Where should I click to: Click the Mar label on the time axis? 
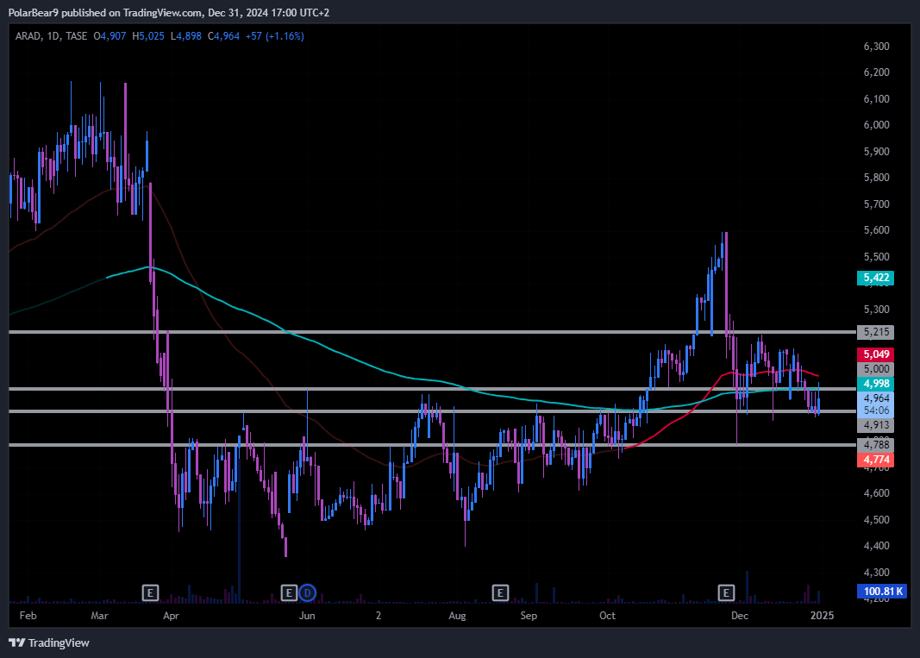point(100,616)
